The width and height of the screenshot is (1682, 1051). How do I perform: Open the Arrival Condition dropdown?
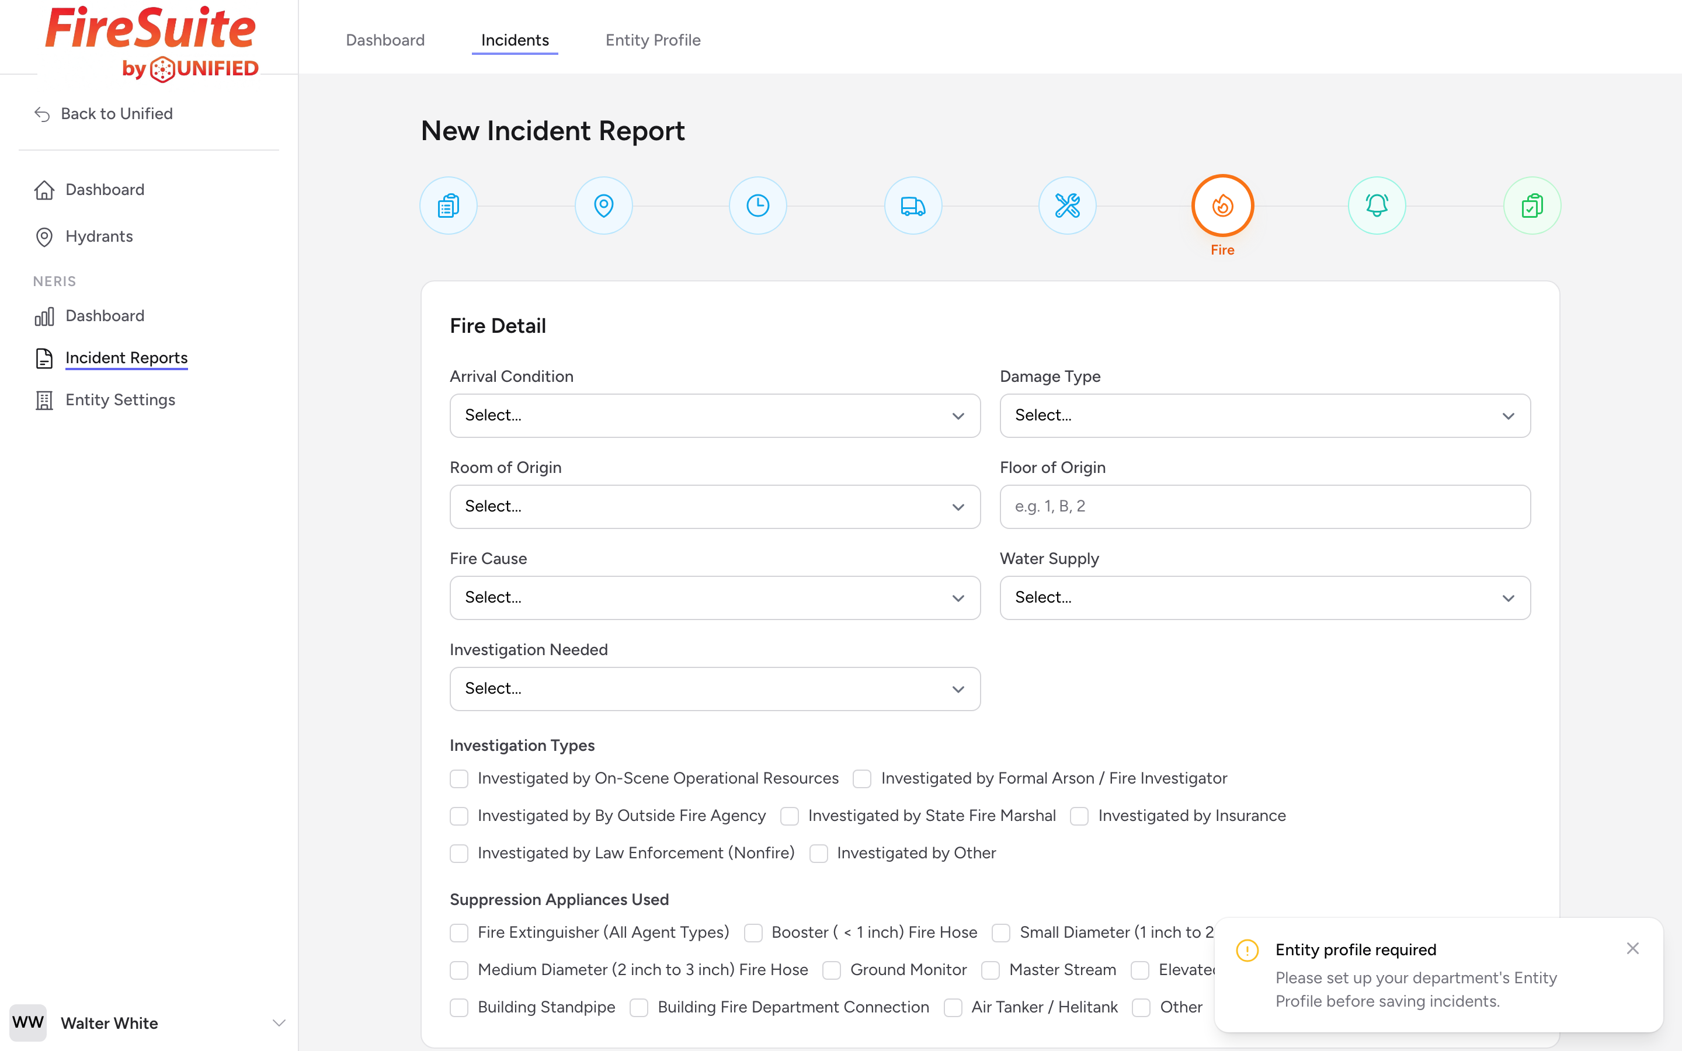point(714,416)
